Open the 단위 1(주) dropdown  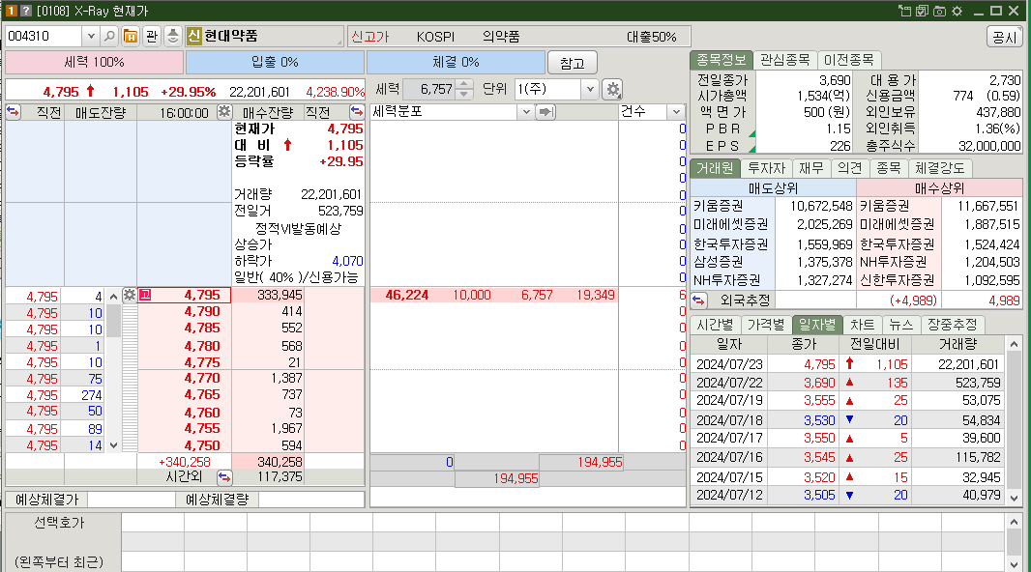[589, 89]
